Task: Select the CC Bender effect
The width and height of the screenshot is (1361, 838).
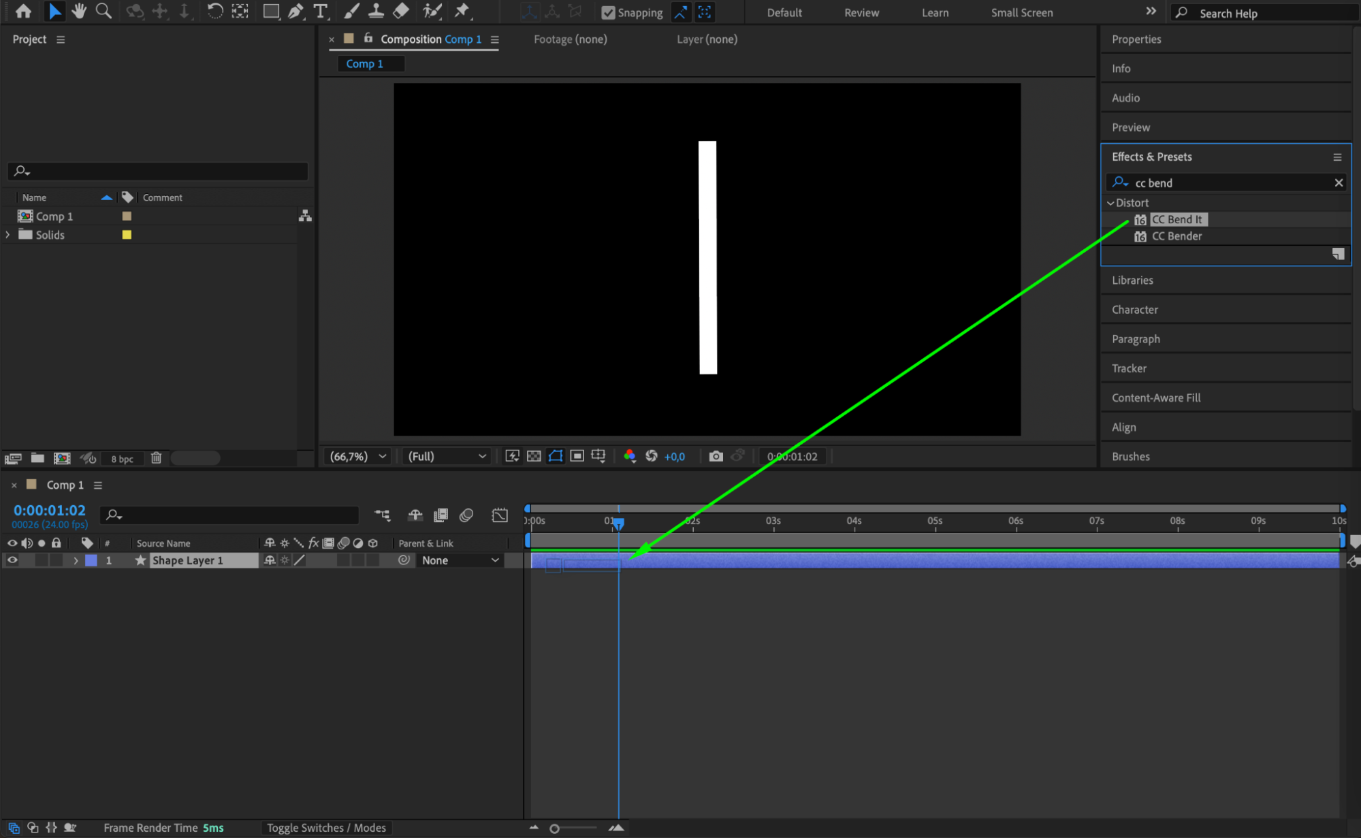Action: click(x=1176, y=236)
